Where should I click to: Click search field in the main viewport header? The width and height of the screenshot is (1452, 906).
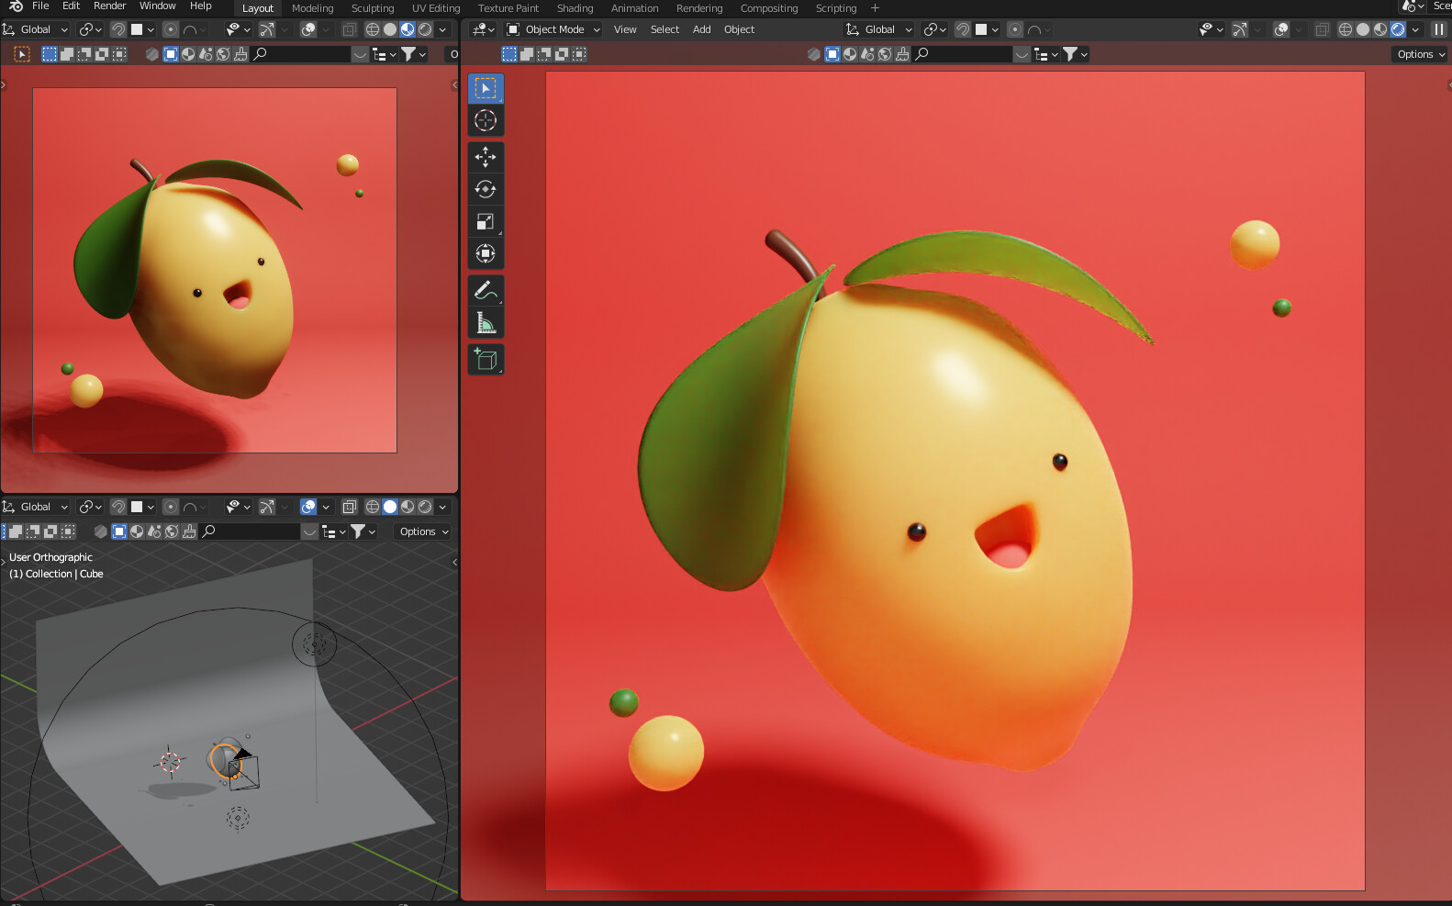(x=964, y=54)
